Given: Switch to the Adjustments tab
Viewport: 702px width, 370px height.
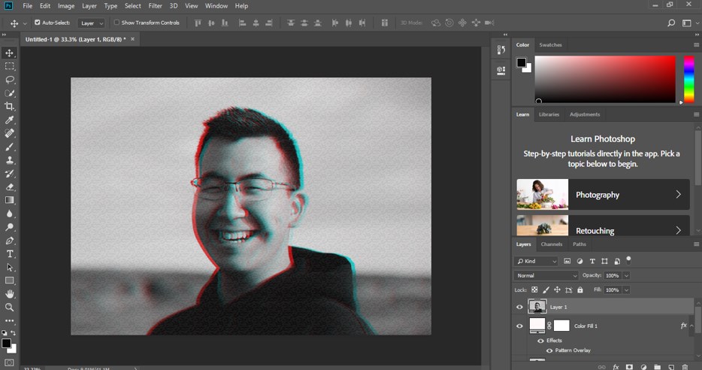Looking at the screenshot, I should coord(585,114).
